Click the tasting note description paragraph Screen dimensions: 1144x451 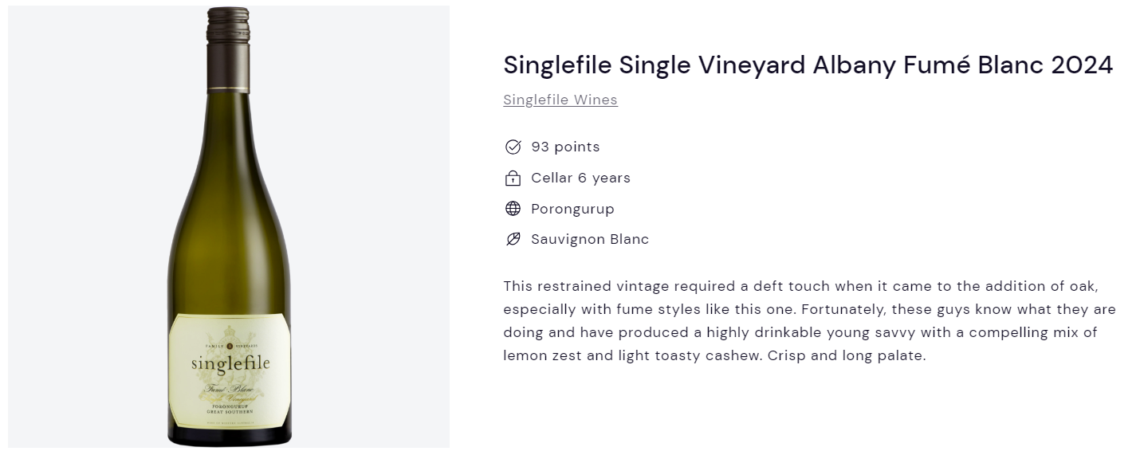809,320
